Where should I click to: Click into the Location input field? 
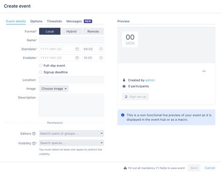[72, 80]
